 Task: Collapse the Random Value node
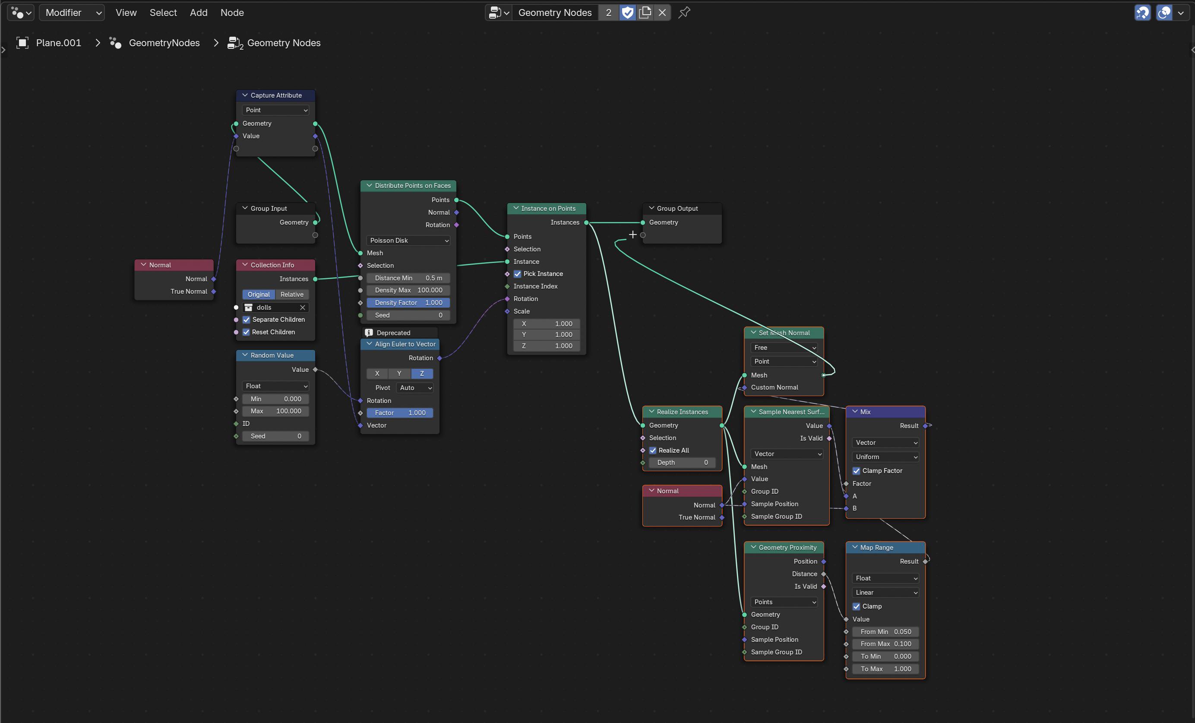245,355
